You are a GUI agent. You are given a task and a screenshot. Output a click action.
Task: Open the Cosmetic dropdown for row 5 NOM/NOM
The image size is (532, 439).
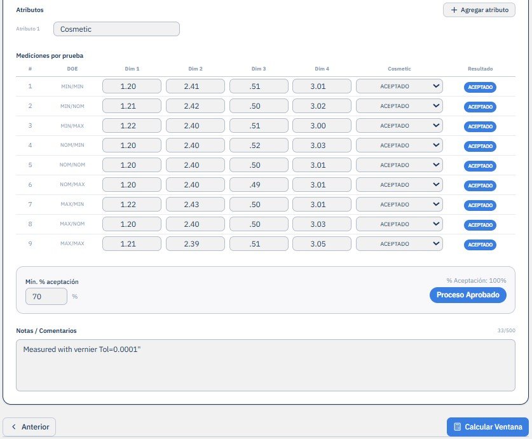click(399, 165)
